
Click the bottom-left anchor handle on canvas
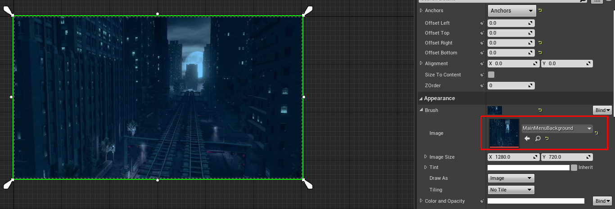[9, 183]
